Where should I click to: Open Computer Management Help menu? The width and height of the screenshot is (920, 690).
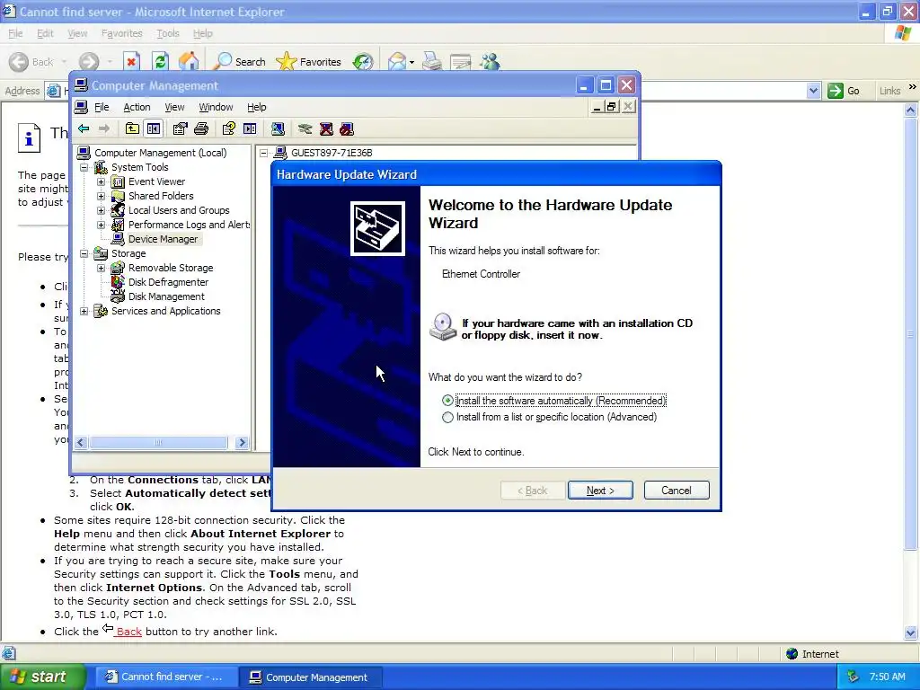click(x=256, y=107)
